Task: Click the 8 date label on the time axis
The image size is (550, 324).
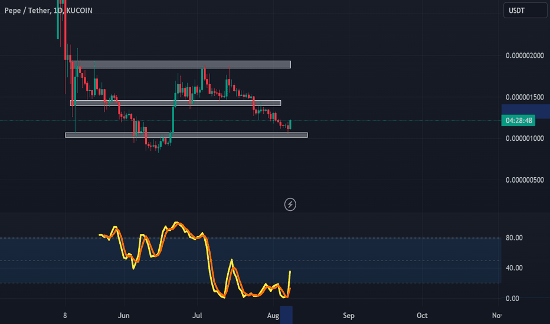Action: click(x=65, y=316)
